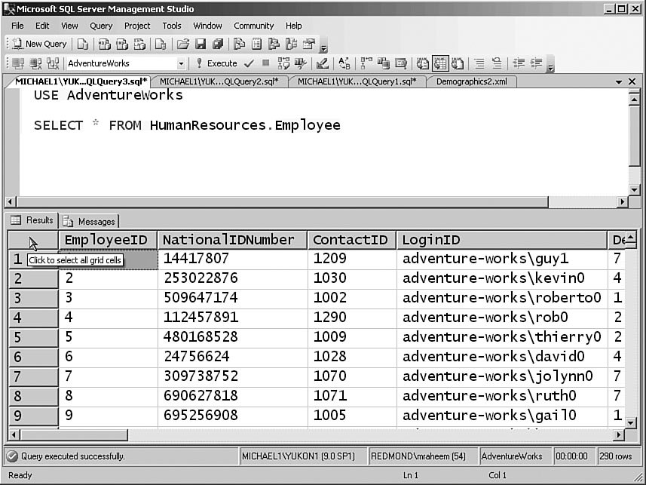Switch output to Results to File
646x485 pixels.
[458, 63]
